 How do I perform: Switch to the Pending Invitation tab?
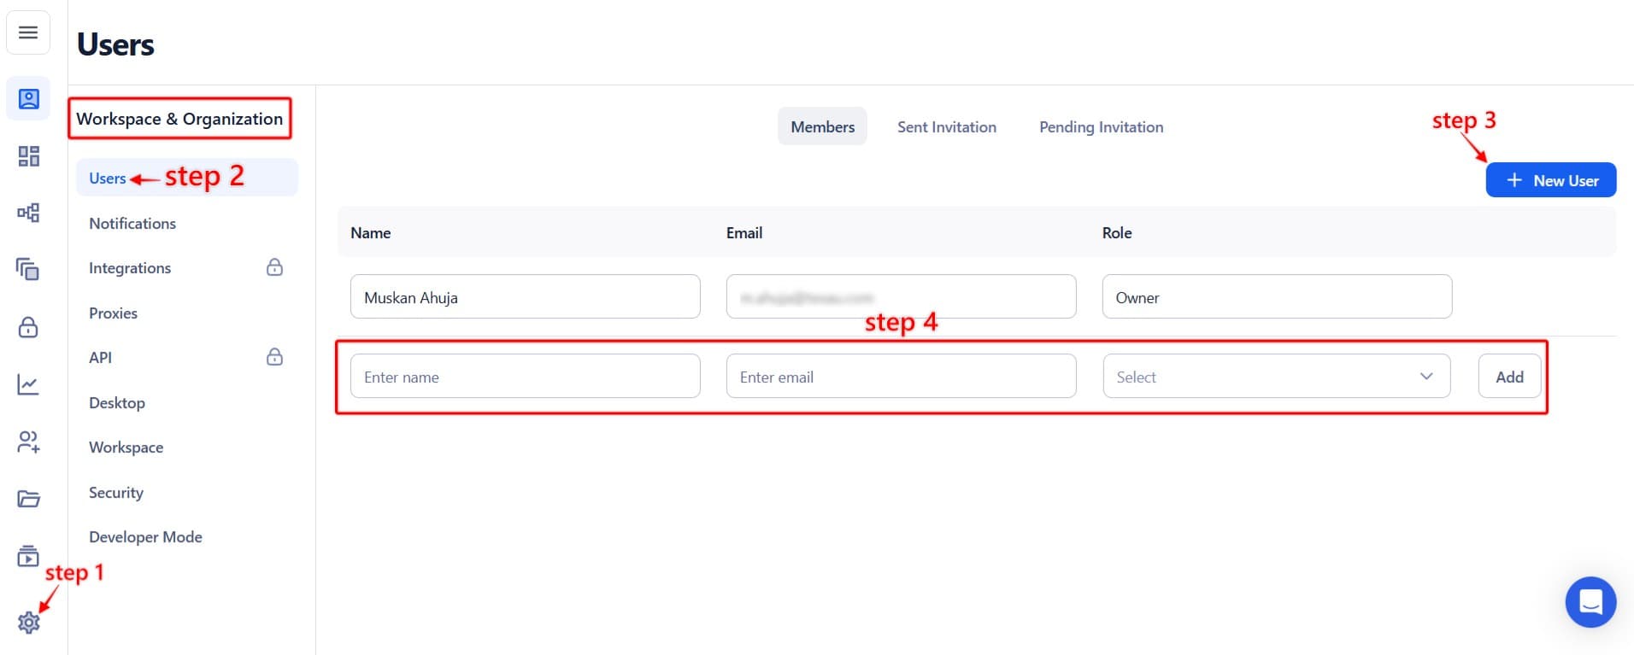click(1101, 126)
